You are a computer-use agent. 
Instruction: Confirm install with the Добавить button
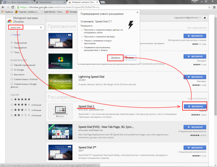pos(116,58)
